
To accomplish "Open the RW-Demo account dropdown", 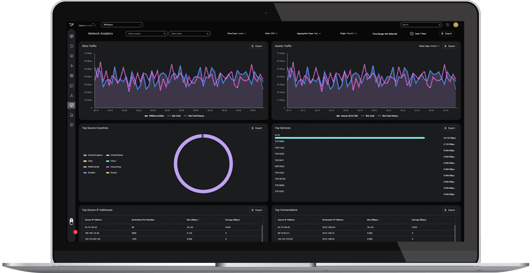I will [122, 25].
